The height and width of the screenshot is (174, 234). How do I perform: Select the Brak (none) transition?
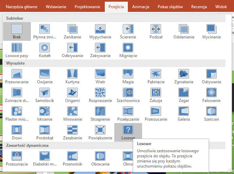17,31
